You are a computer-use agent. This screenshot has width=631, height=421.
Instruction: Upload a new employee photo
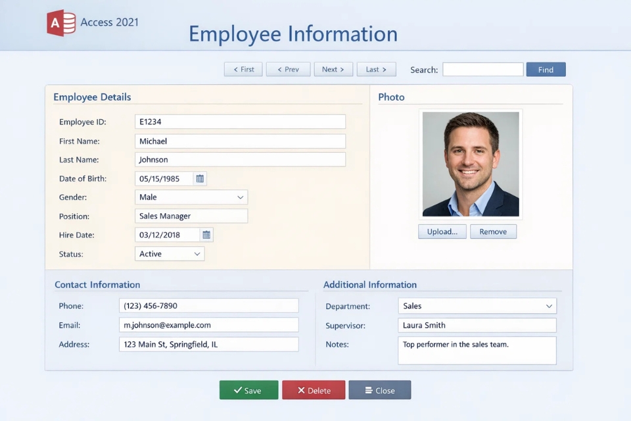point(442,232)
